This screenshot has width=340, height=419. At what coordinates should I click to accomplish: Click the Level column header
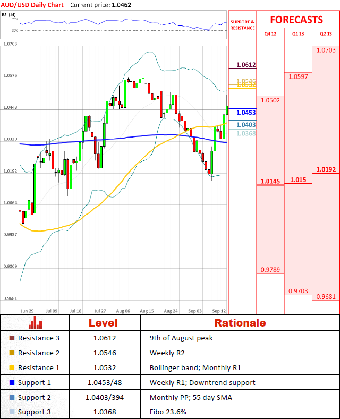point(103,323)
